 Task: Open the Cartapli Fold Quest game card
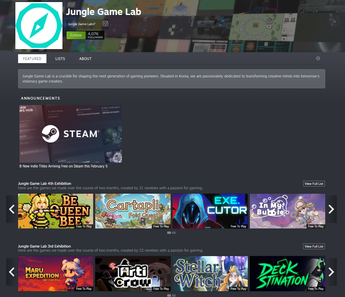point(133,211)
